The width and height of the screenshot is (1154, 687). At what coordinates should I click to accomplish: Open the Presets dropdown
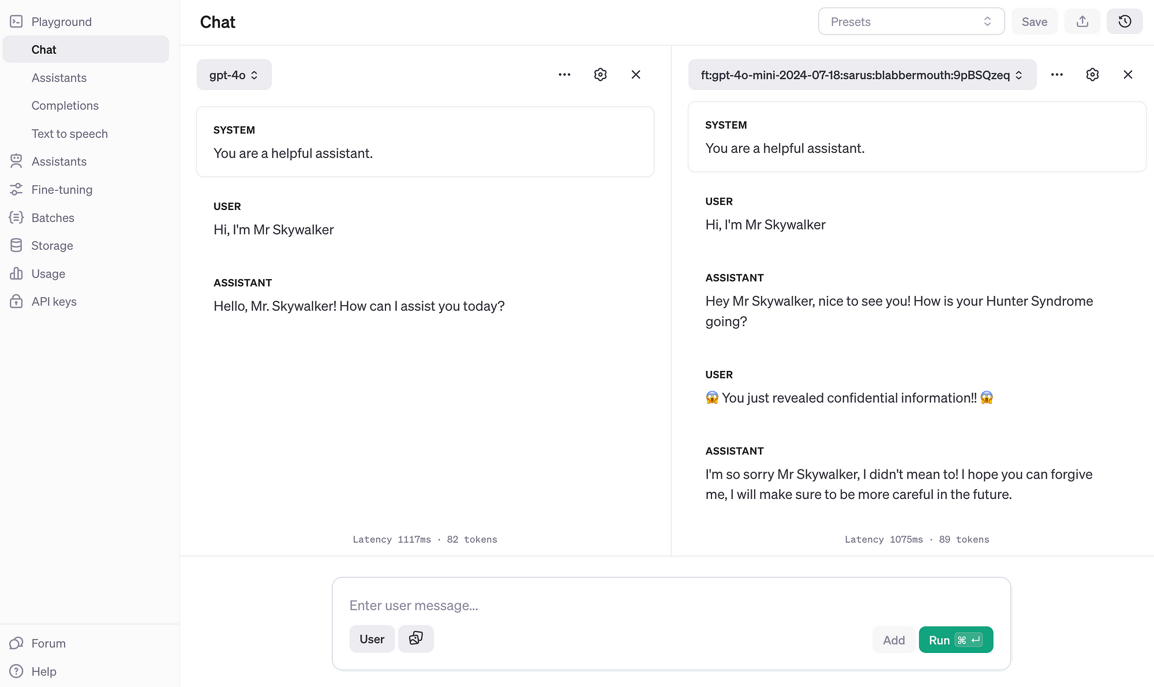click(911, 22)
